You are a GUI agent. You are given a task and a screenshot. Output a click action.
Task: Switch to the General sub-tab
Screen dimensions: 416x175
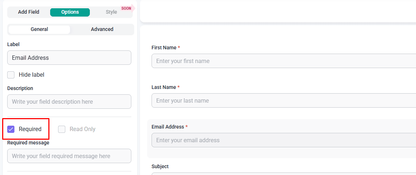tap(39, 29)
